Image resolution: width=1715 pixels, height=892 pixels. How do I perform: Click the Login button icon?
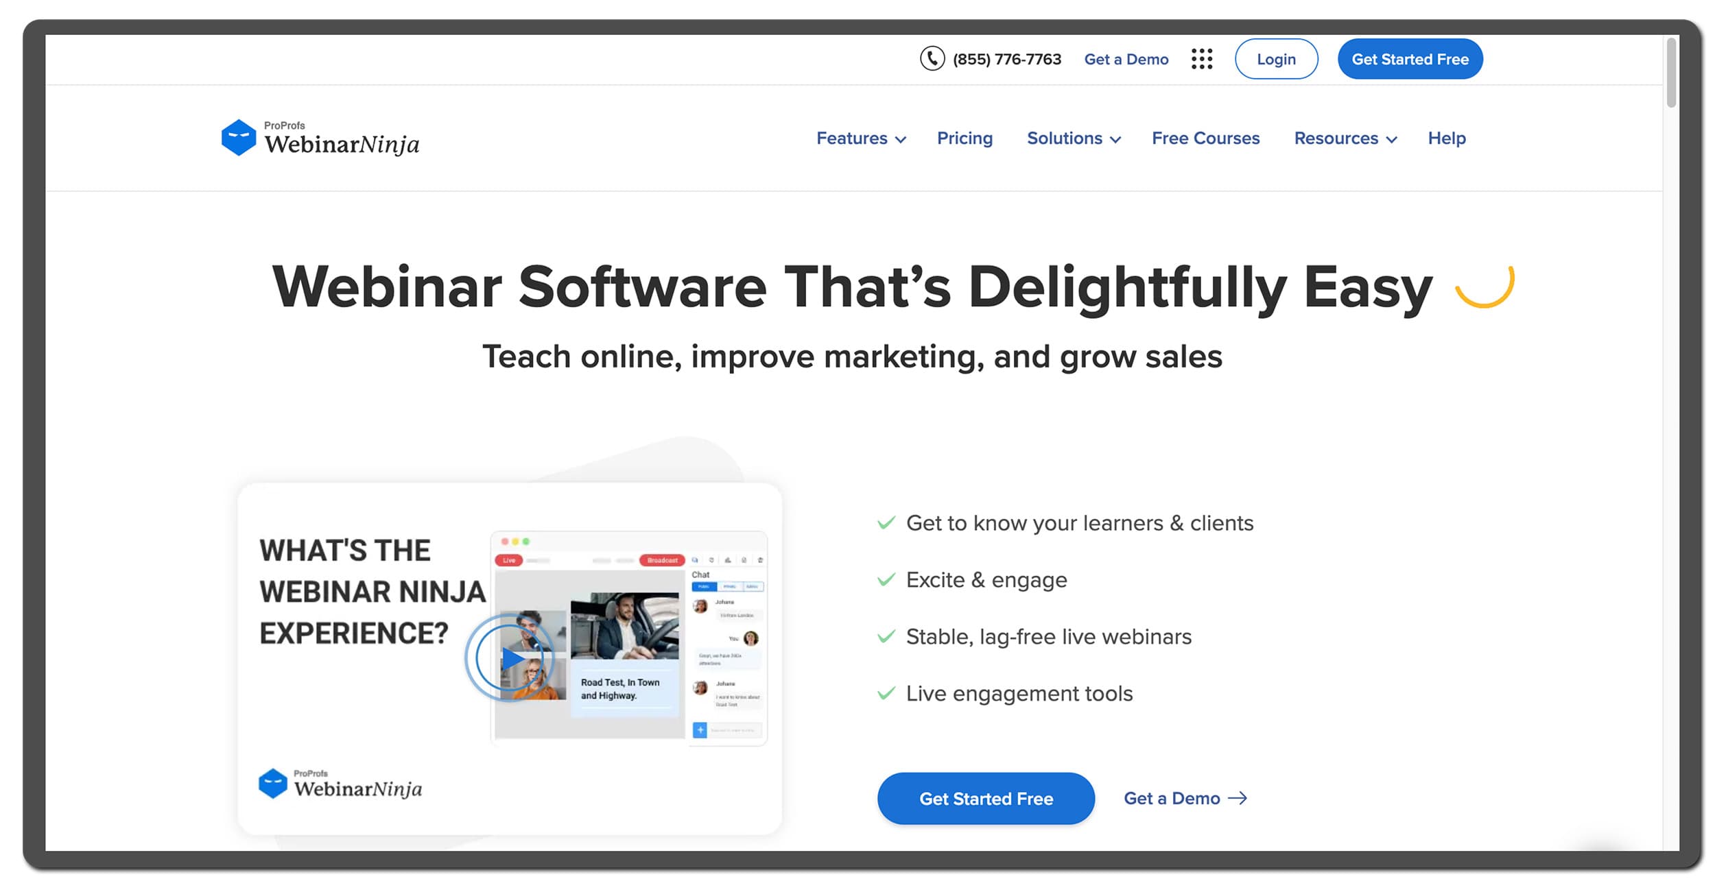[1276, 59]
